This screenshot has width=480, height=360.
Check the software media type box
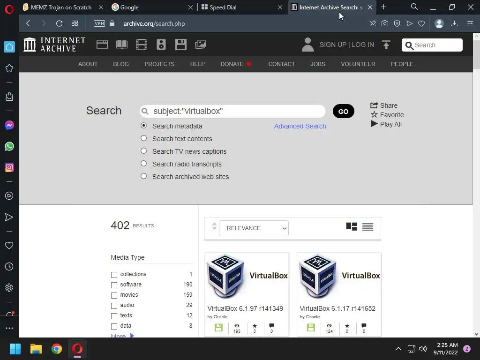tap(114, 285)
